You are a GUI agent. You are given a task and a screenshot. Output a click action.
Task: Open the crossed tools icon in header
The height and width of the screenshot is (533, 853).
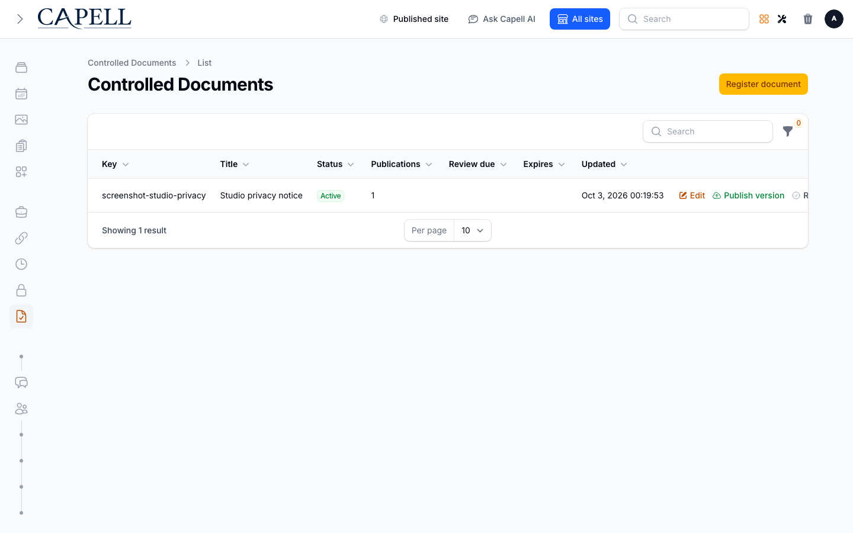782,19
